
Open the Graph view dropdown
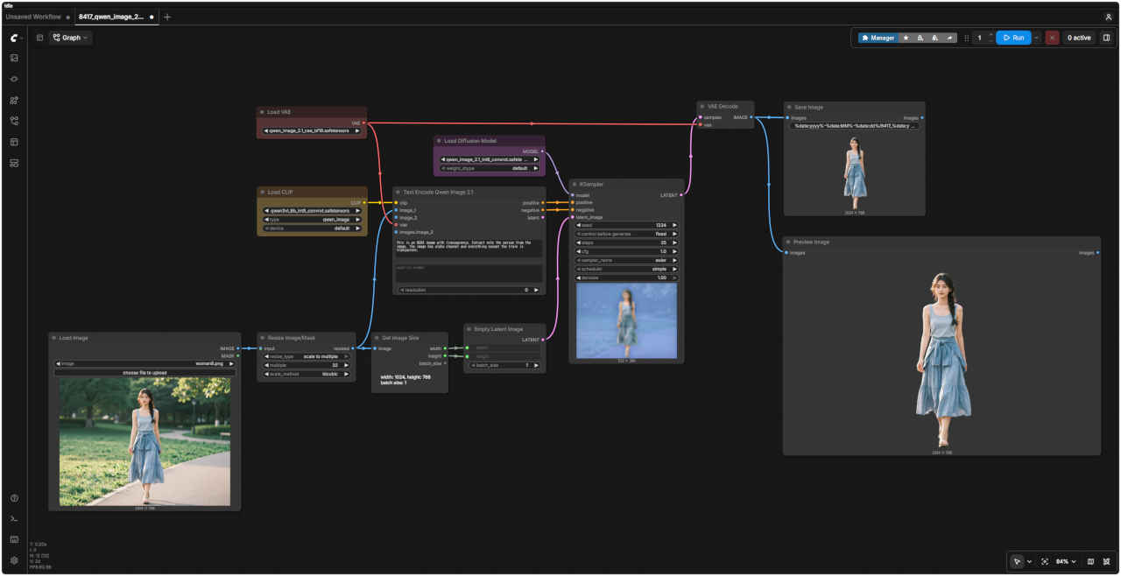70,38
